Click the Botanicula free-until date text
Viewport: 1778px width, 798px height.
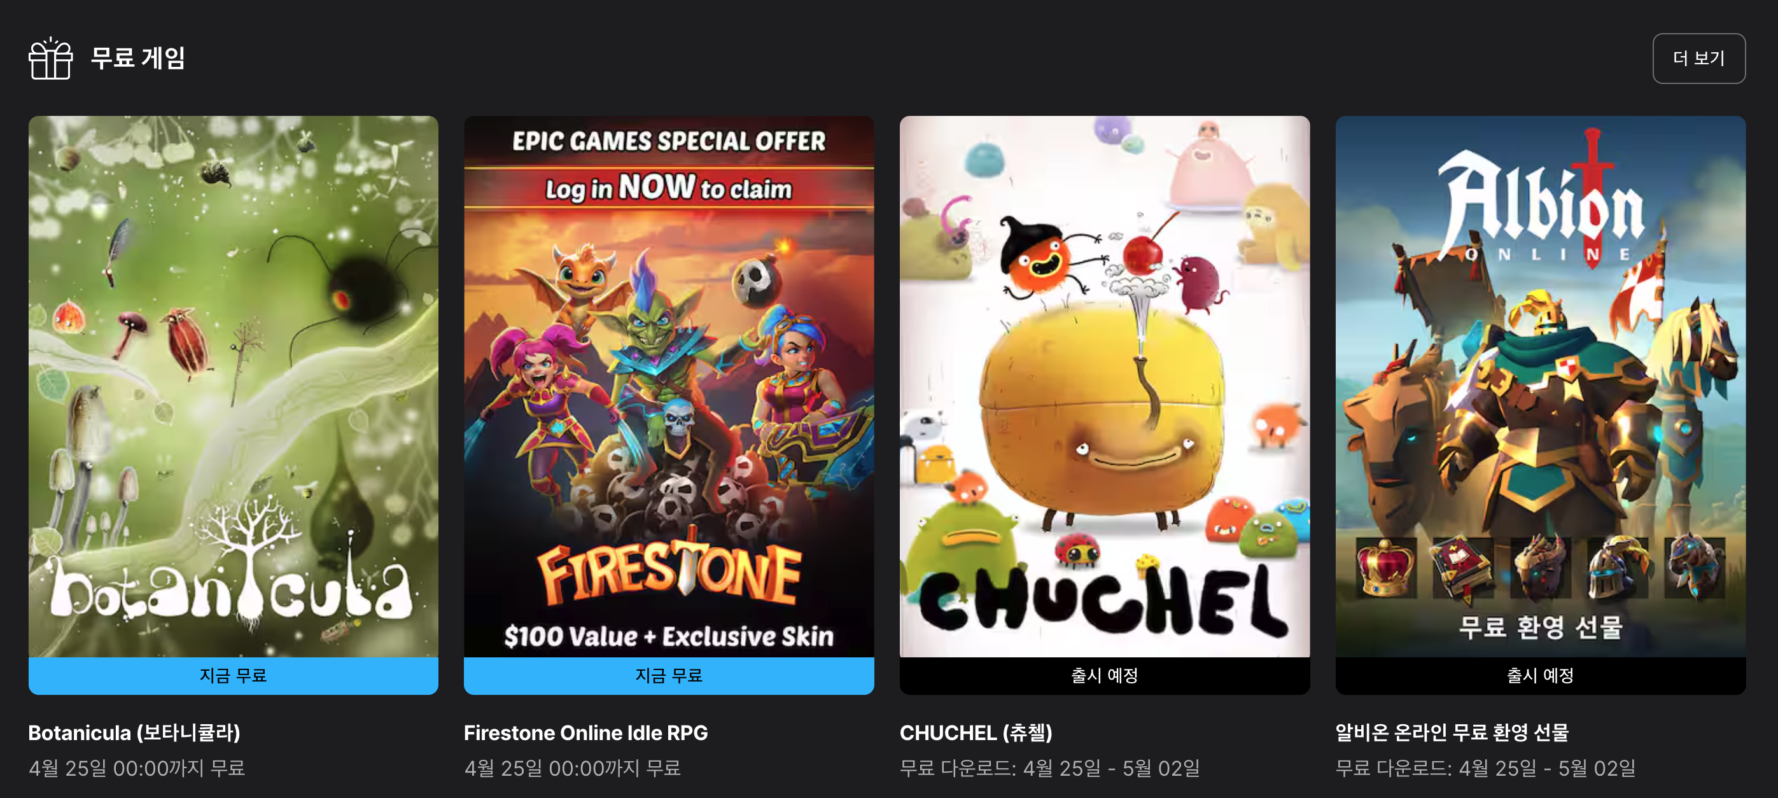tap(137, 768)
